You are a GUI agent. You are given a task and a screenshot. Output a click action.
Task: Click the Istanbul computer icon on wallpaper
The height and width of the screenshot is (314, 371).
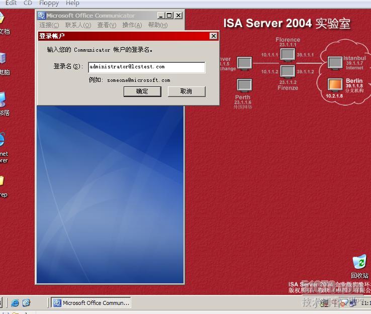[x=335, y=63]
